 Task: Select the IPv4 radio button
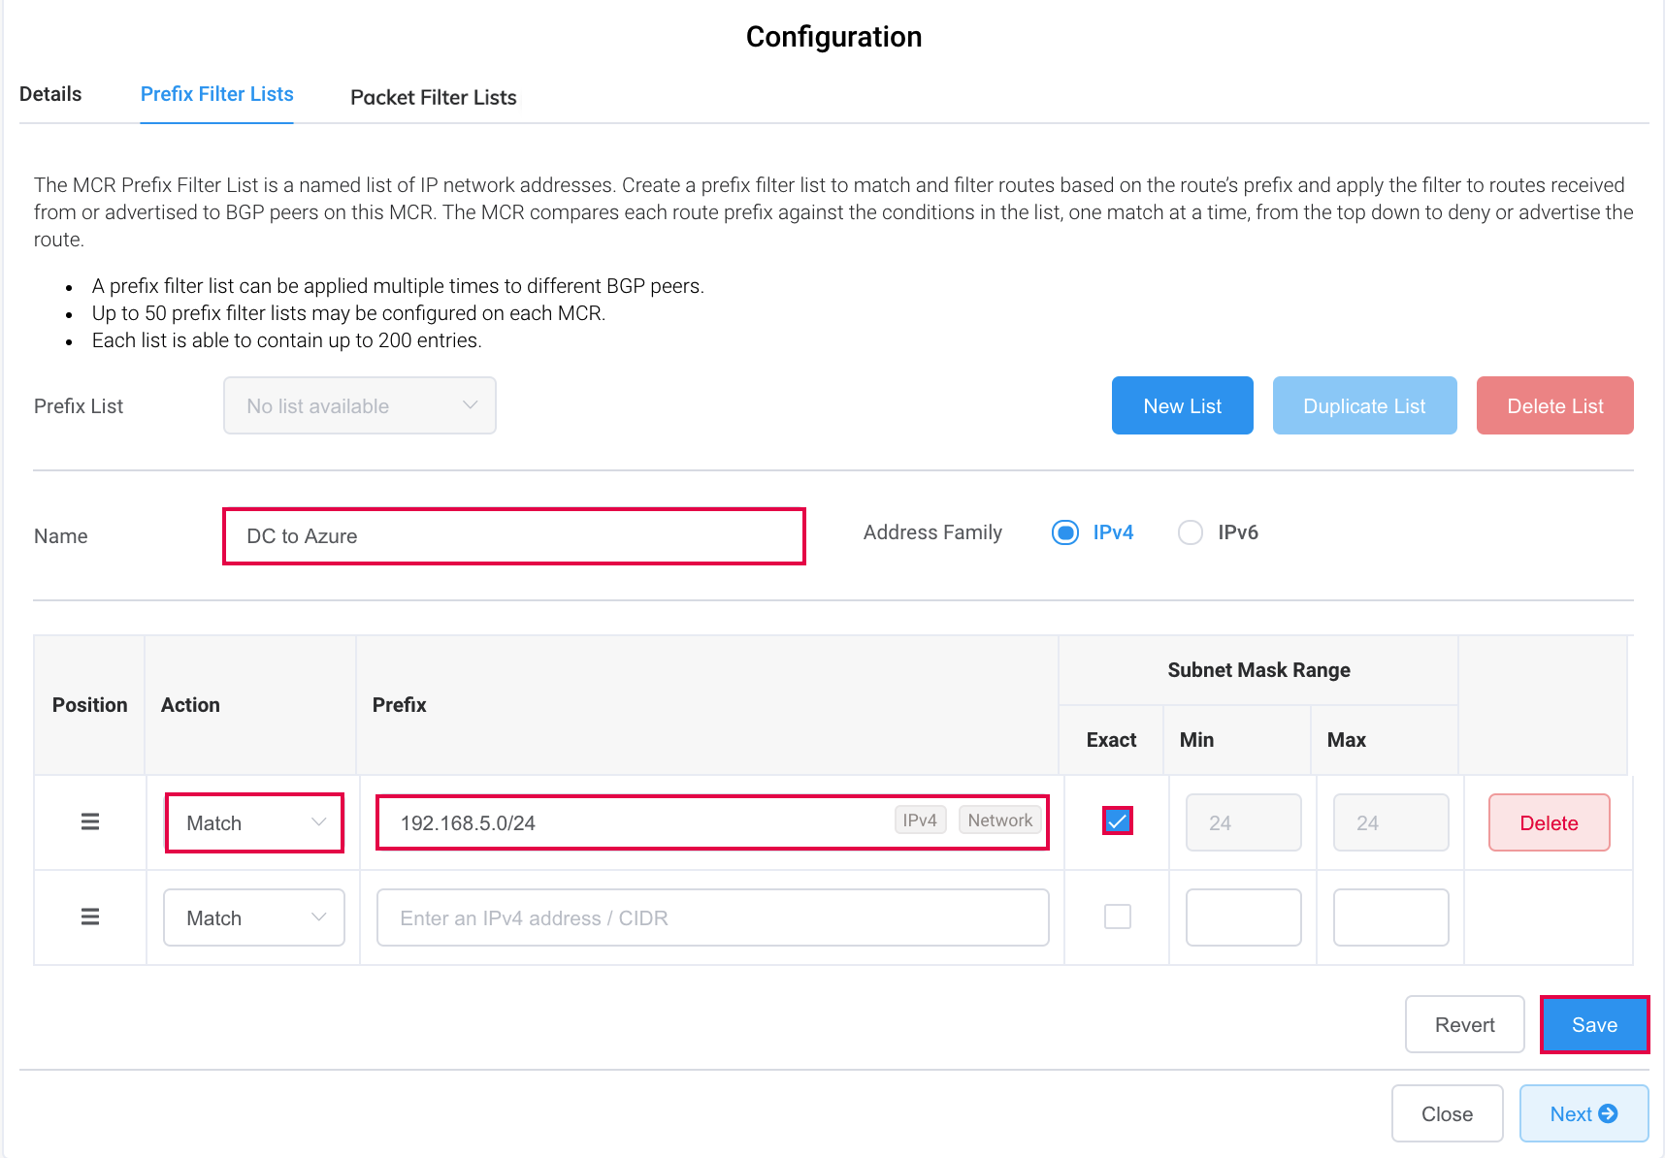click(1065, 532)
